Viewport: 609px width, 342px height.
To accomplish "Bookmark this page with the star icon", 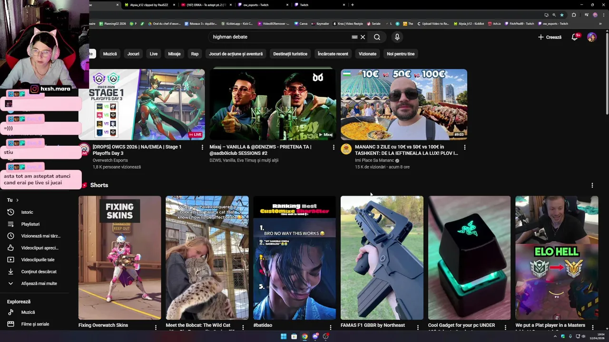I will click(x=561, y=15).
